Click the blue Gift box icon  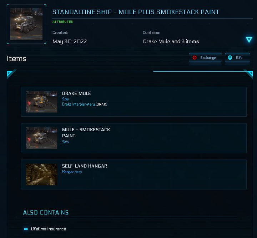(230, 58)
